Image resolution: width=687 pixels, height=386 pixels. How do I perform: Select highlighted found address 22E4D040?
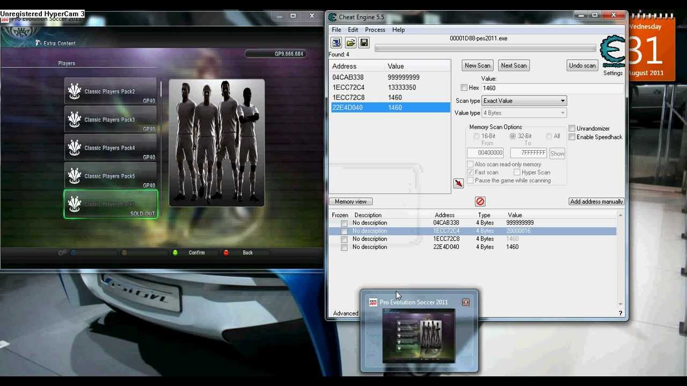tap(390, 108)
